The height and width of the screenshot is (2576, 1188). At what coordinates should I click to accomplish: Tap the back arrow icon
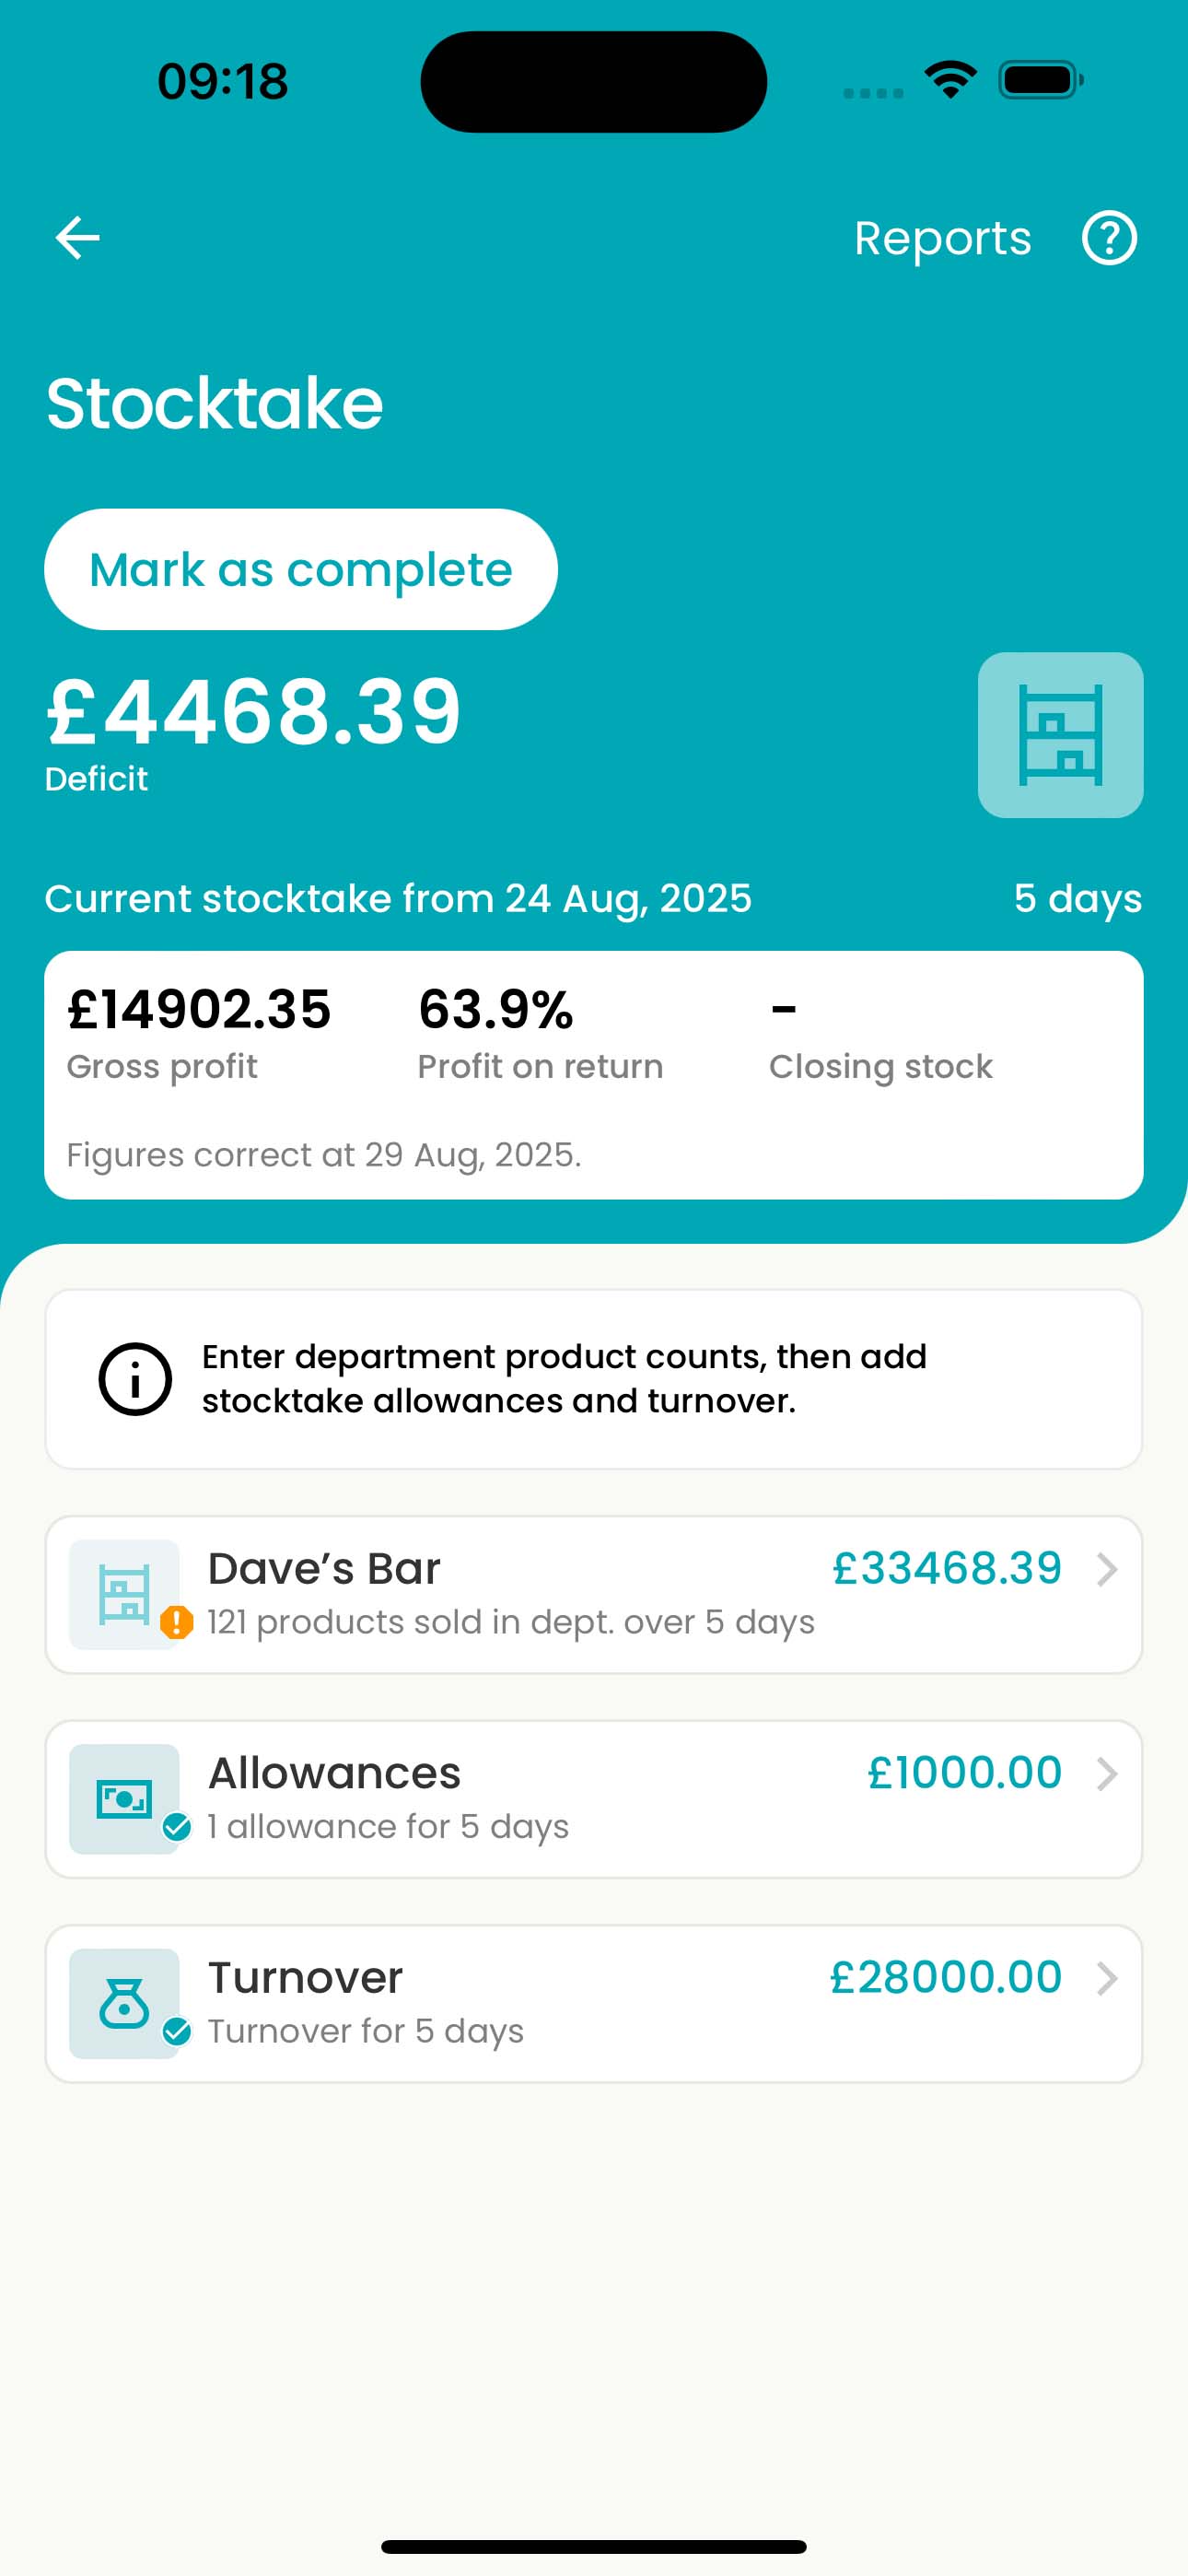(77, 238)
